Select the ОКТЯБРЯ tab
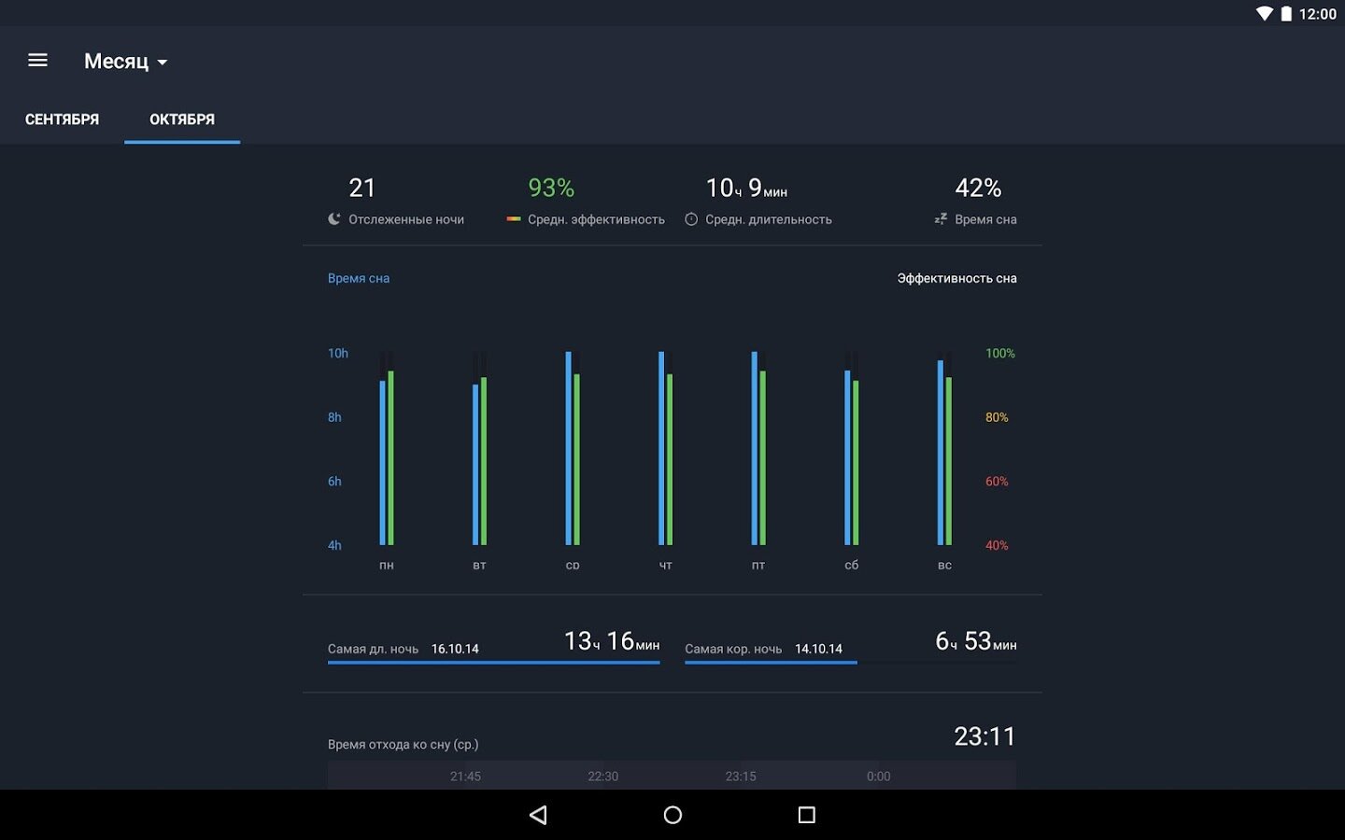Viewport: 1345px width, 840px height. 182,119
